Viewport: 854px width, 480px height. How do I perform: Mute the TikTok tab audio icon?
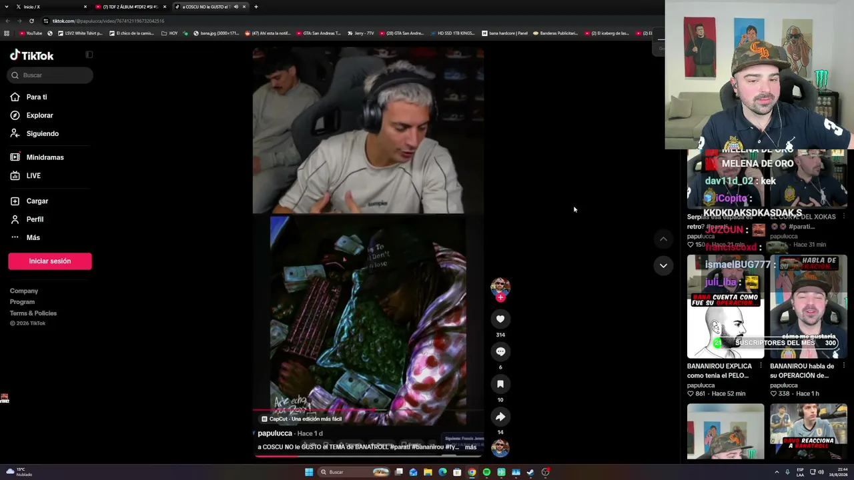pos(236,7)
